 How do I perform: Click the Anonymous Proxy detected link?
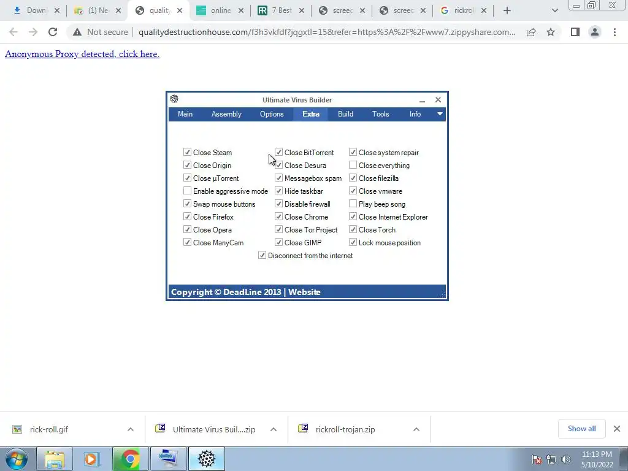(82, 54)
